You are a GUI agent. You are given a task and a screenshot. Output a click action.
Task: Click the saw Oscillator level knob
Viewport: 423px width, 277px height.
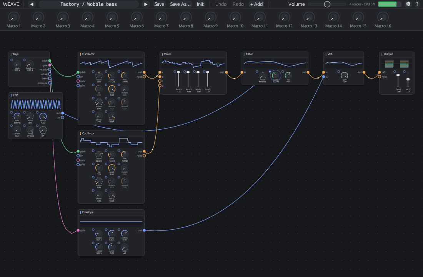pos(112,88)
